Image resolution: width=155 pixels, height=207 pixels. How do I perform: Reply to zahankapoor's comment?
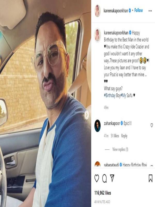point(124,136)
